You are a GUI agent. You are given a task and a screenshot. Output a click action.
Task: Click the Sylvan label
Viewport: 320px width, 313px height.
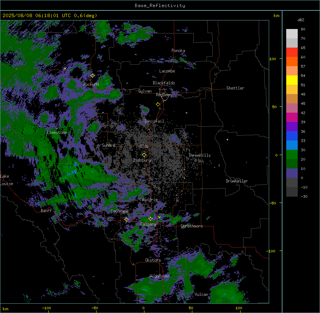pyautogui.click(x=145, y=91)
